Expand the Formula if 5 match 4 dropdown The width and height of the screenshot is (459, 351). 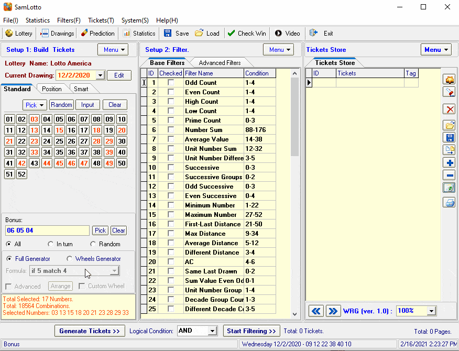114,271
